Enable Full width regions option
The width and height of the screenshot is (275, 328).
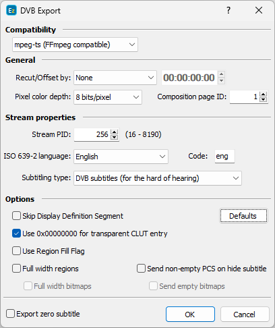click(x=16, y=269)
